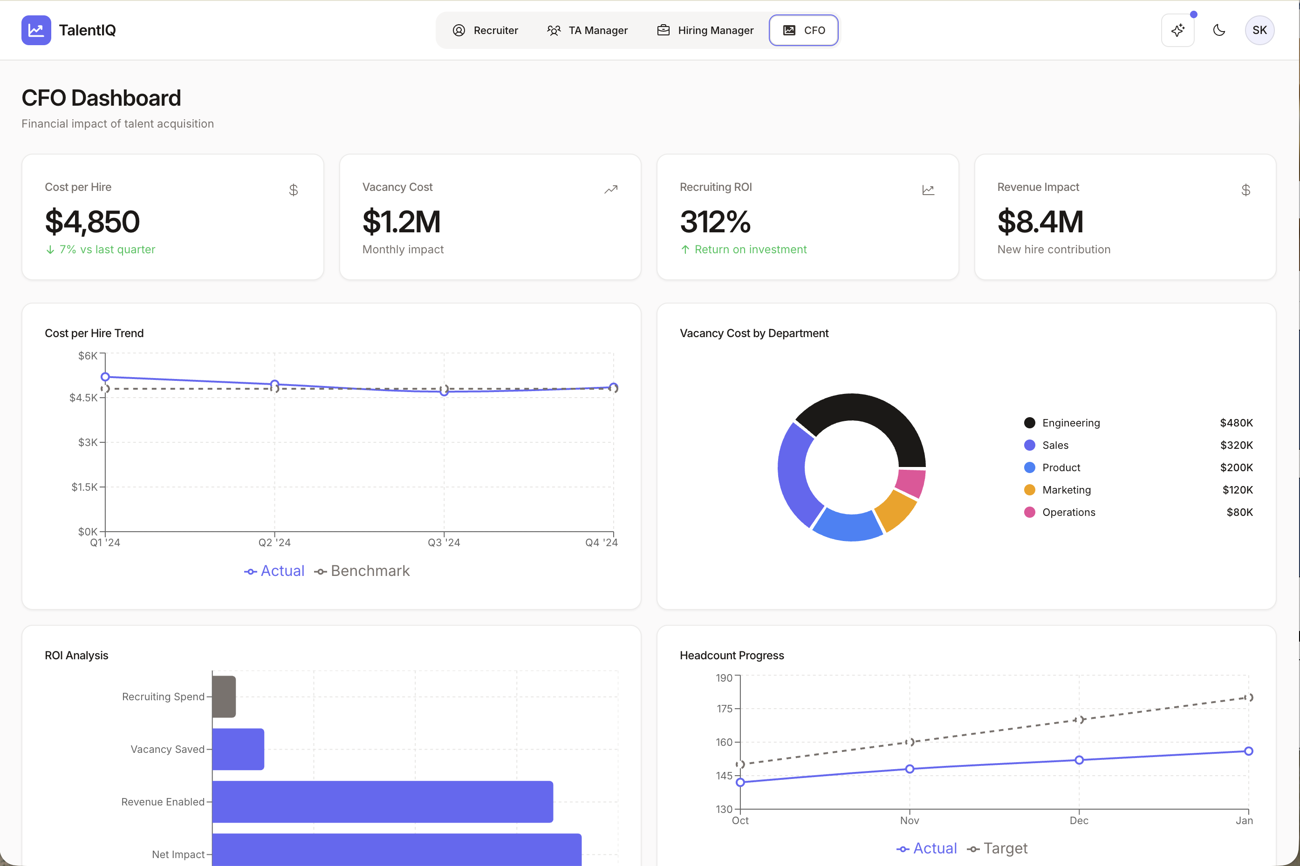Select the Hiring Manager tab
This screenshot has width=1300, height=866.
[x=705, y=30]
